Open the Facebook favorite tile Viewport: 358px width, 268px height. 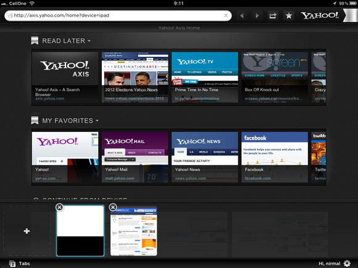275,157
